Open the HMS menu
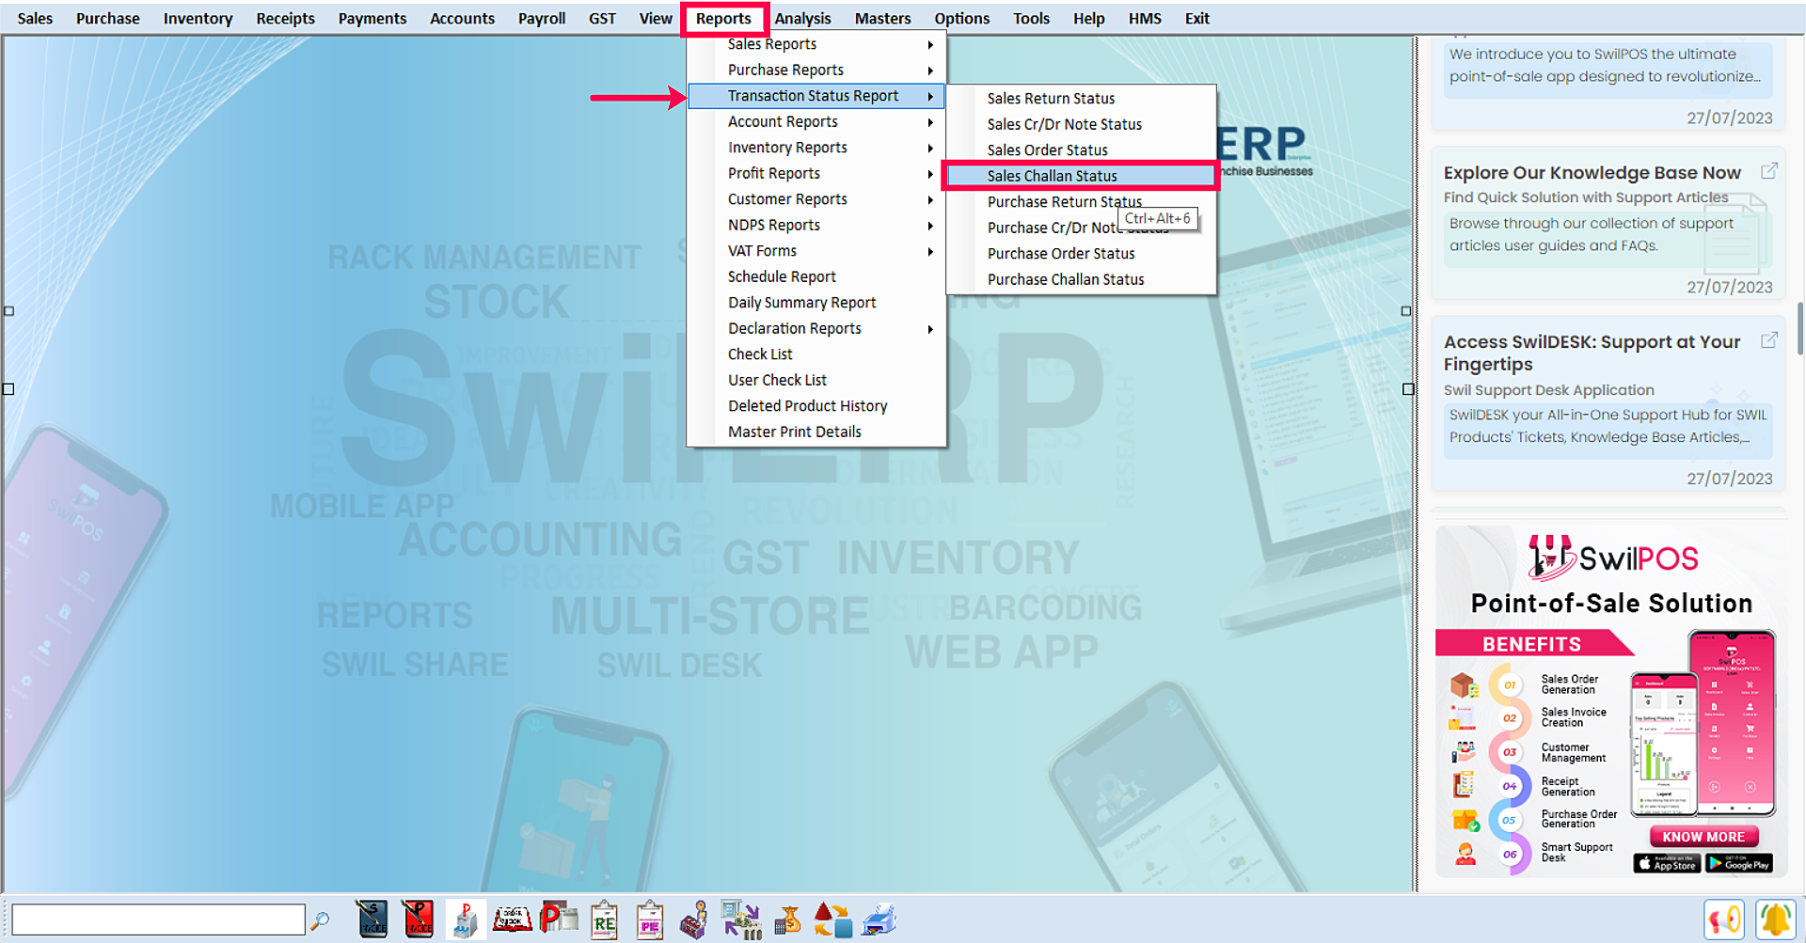Screen dimensions: 1806x943 [x=1145, y=18]
